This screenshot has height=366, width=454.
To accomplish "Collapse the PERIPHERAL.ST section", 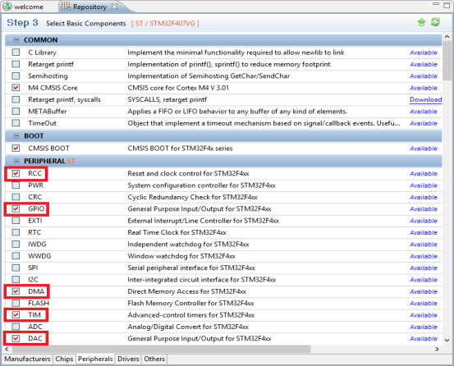I will (16, 161).
